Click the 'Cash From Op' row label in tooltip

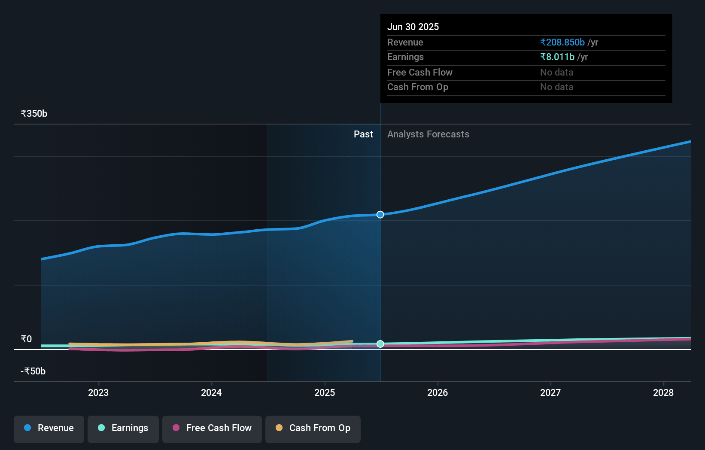click(x=418, y=87)
